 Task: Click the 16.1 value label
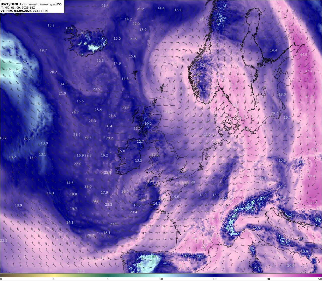[x=107, y=233]
